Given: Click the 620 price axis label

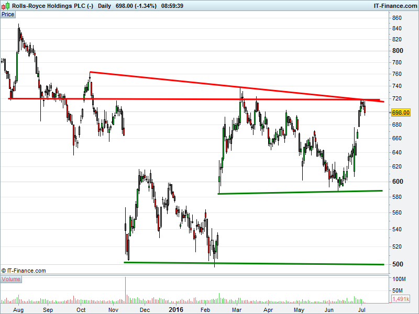Looking at the screenshot, I should pos(397,166).
